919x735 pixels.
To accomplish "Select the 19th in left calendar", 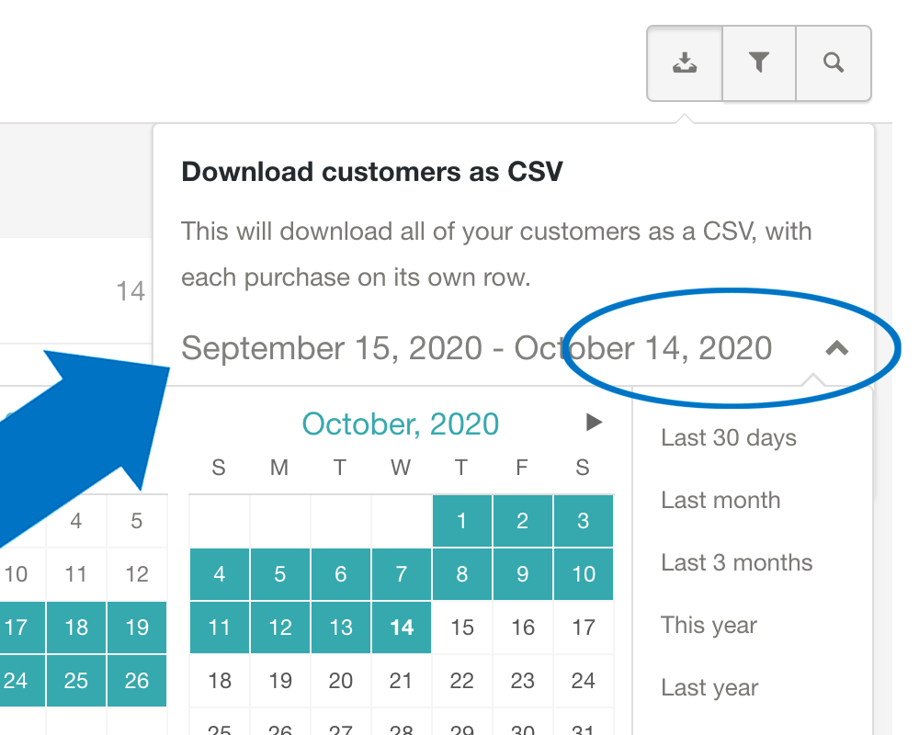I will [x=137, y=628].
